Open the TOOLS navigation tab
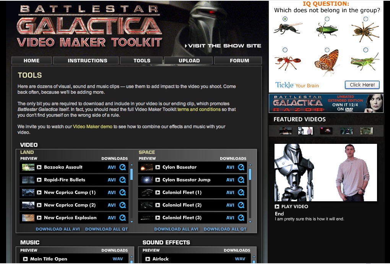 point(141,60)
